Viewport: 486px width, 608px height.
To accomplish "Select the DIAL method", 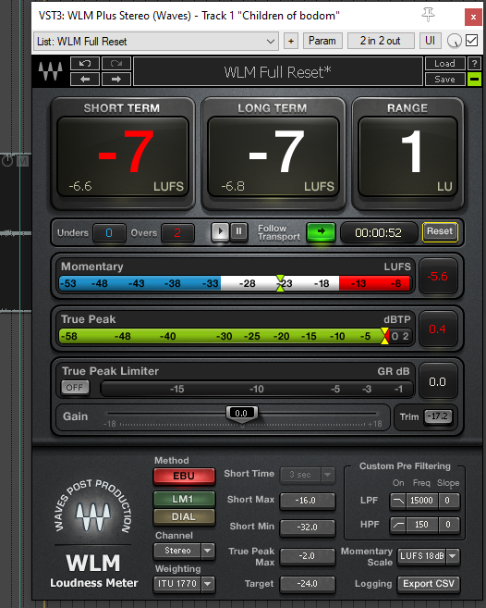I will coord(184,517).
